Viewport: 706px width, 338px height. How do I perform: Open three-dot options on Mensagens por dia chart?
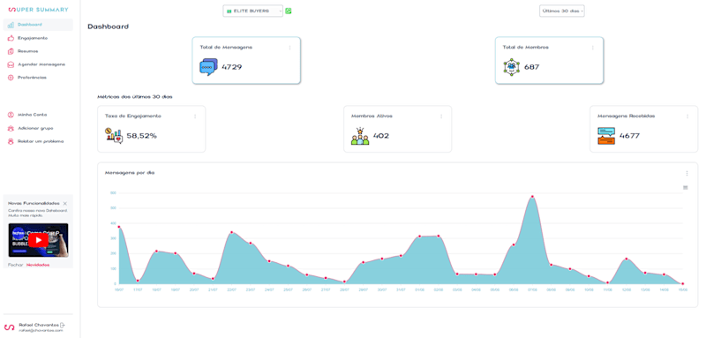point(687,173)
